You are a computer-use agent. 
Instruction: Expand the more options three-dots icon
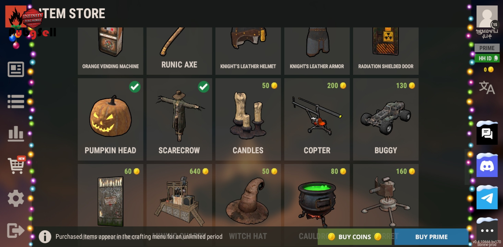tap(487, 230)
